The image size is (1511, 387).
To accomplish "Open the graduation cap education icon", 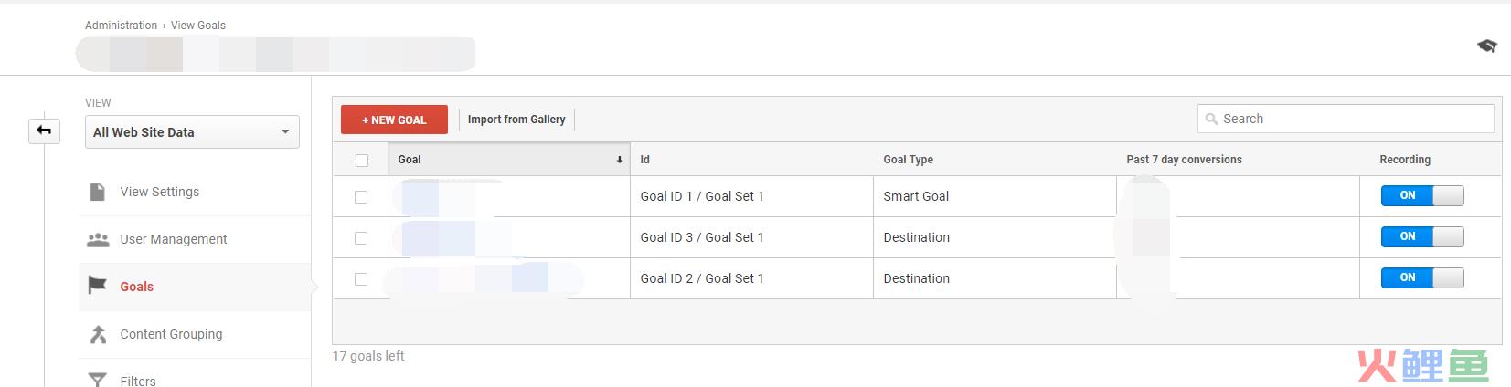I will pyautogui.click(x=1487, y=46).
